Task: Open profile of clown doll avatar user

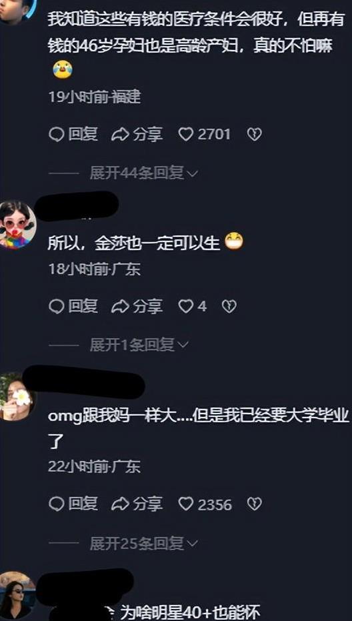Action: [x=17, y=225]
